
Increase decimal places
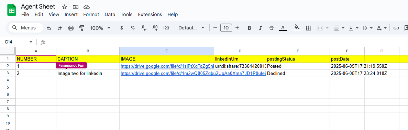(155, 28)
